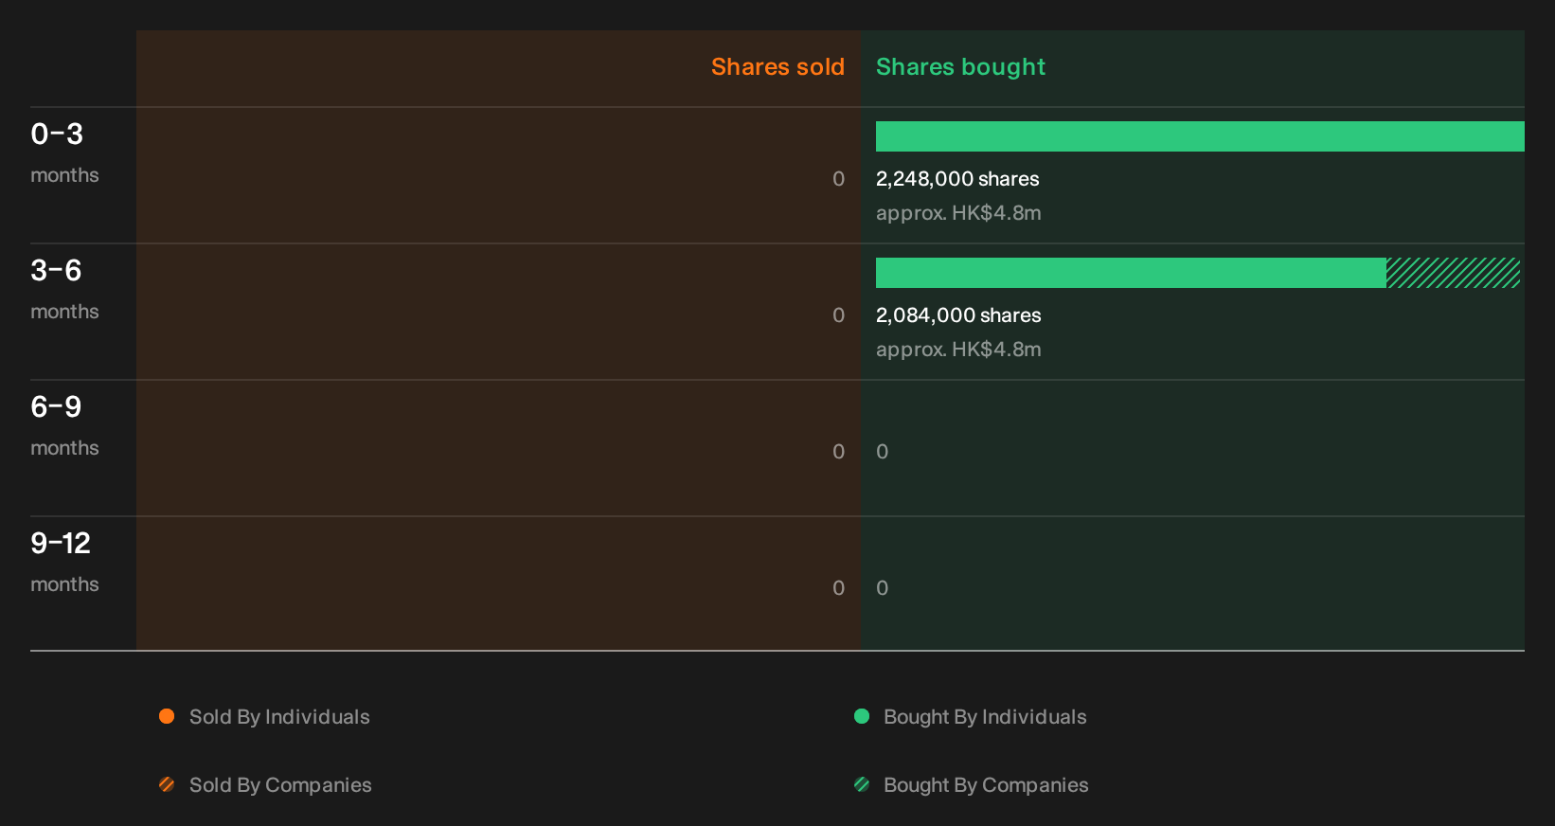Click the Sold By Individuals legend label
The height and width of the screenshot is (826, 1555).
tap(279, 717)
